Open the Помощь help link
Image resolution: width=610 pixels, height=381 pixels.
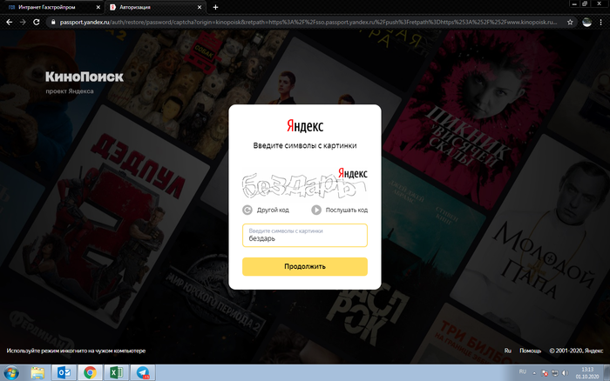coord(530,351)
